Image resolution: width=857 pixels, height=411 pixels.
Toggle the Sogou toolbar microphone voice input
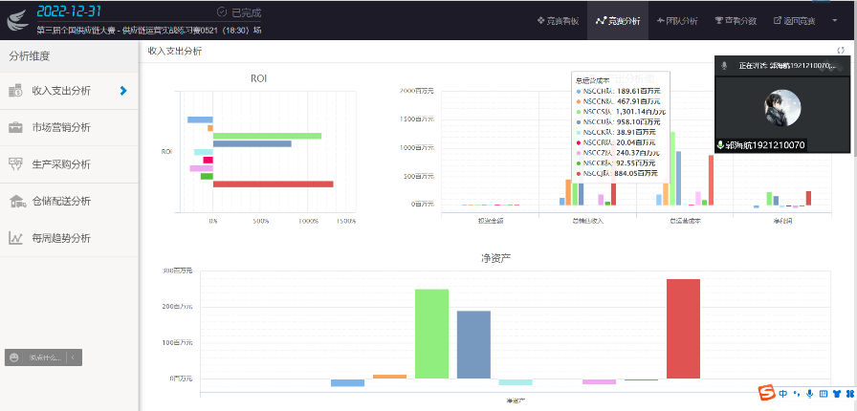pyautogui.click(x=809, y=393)
